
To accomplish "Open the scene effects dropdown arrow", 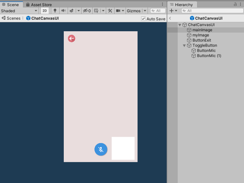I will (x=78, y=11).
